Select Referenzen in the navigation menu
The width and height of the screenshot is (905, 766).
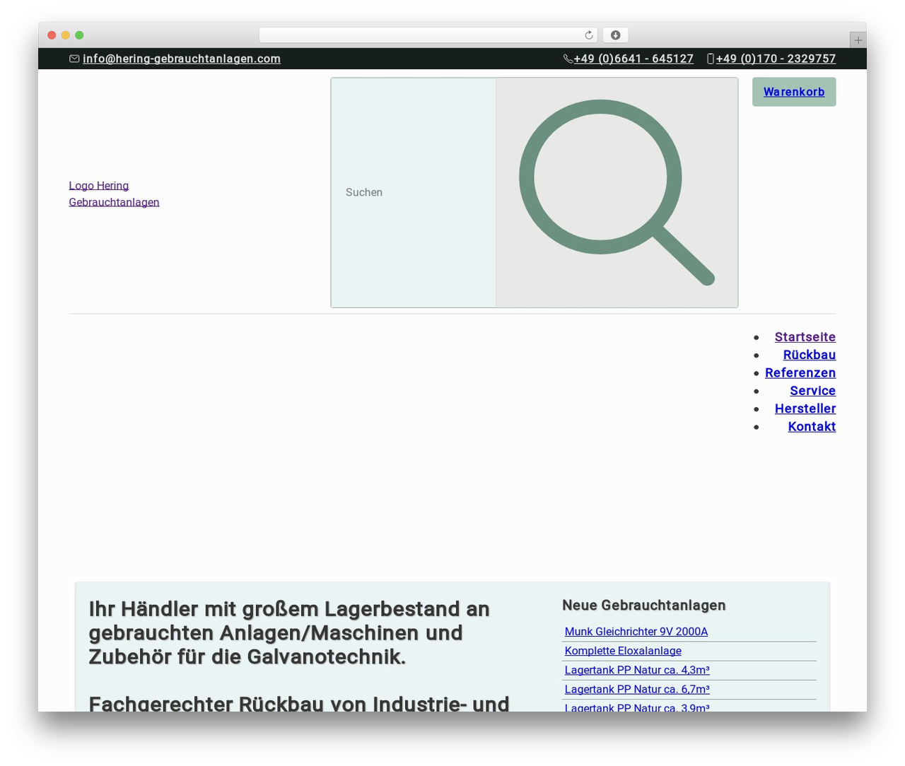coord(800,372)
